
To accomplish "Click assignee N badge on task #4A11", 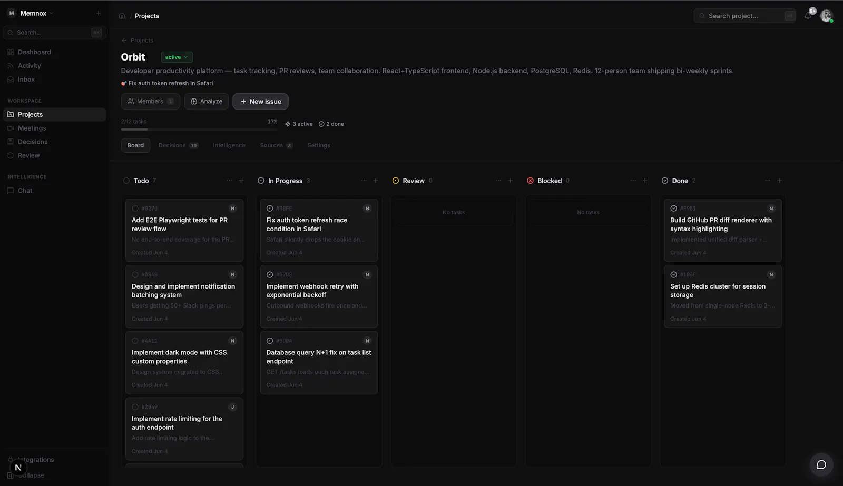I will (x=233, y=341).
